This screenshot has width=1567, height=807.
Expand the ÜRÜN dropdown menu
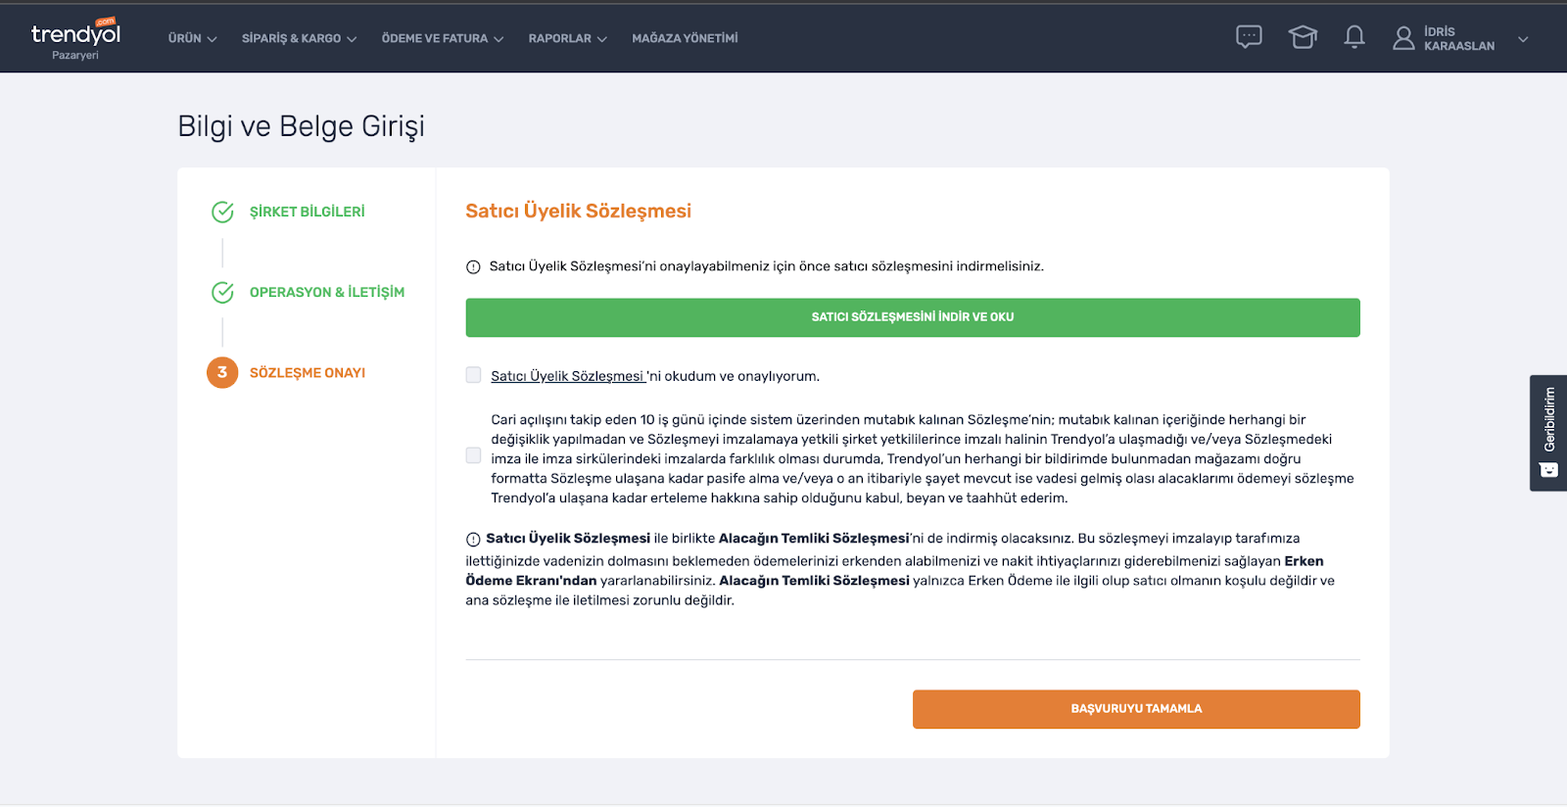pos(192,38)
